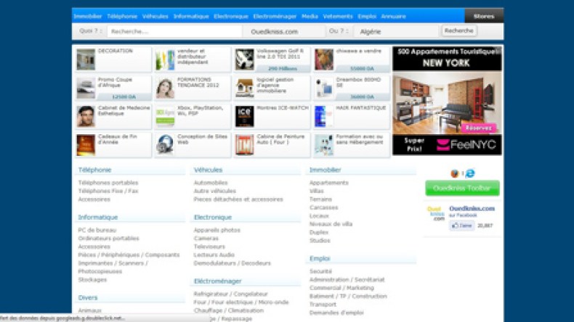Open the Téléphones portables category link
Image resolution: width=574 pixels, height=322 pixels.
point(108,183)
